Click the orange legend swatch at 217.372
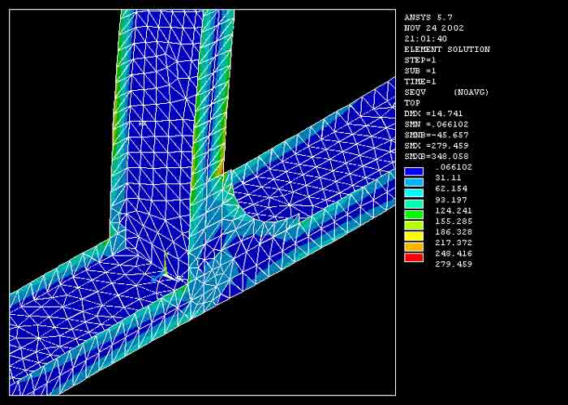This screenshot has width=568, height=405. [414, 247]
